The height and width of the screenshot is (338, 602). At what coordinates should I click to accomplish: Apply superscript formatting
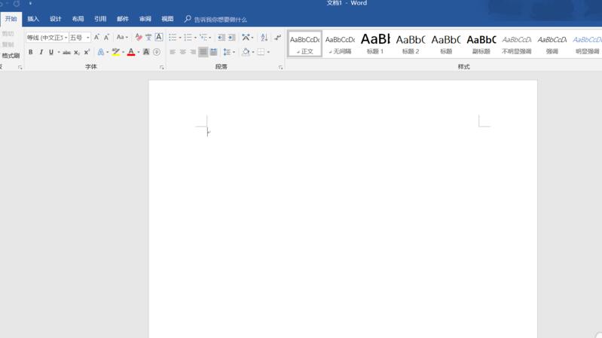tap(87, 52)
